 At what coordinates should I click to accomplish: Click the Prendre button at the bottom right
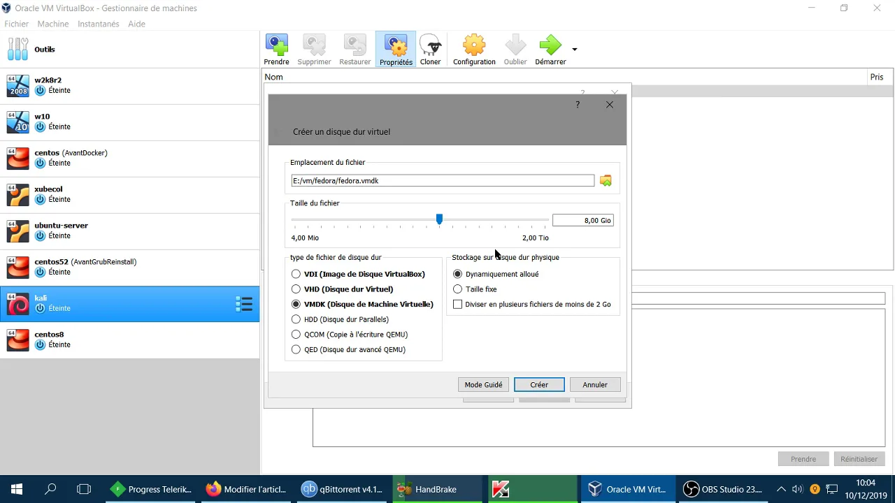(x=803, y=459)
